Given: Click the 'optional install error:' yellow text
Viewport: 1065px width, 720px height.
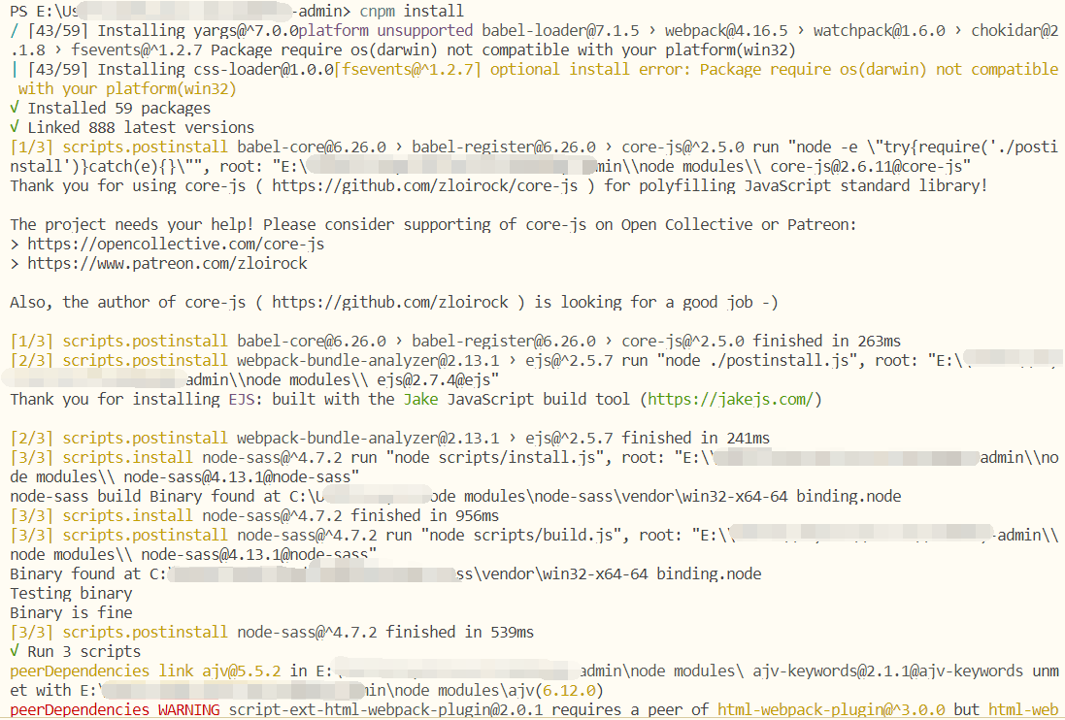Looking at the screenshot, I should point(590,69).
